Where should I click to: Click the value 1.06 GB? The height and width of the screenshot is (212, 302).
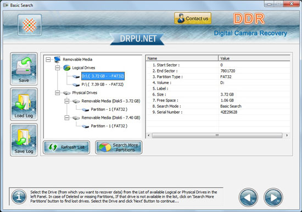click(x=227, y=100)
